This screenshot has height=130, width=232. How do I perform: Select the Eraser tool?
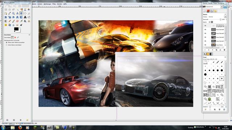click(17, 21)
